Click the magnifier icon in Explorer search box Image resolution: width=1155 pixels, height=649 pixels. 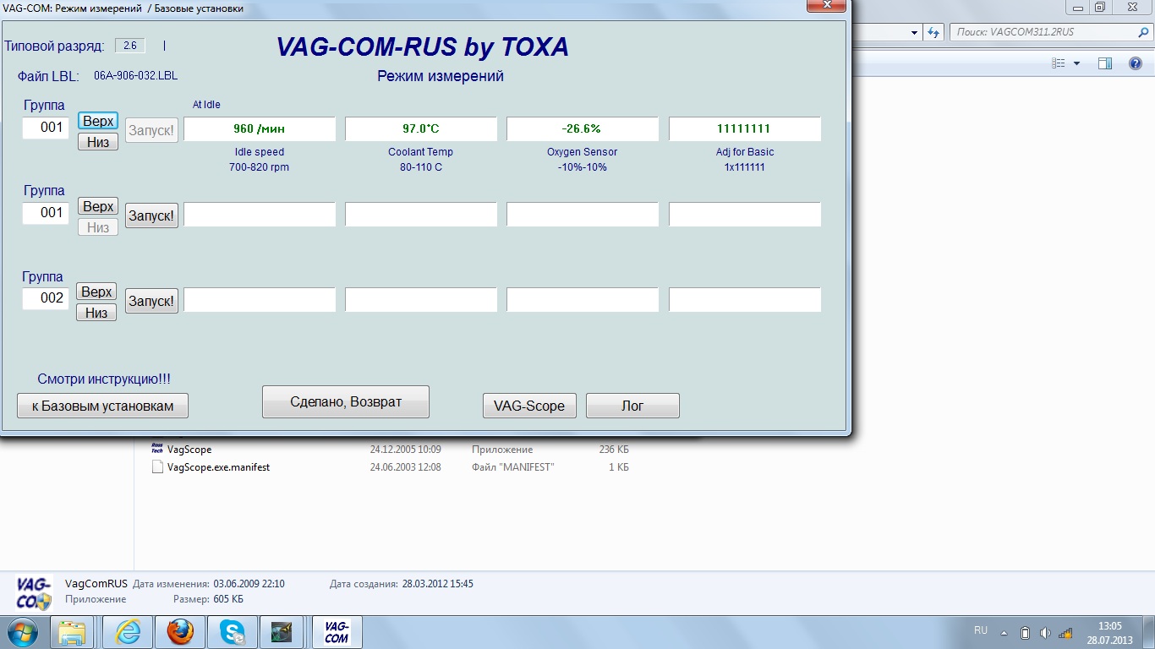[x=1141, y=32]
